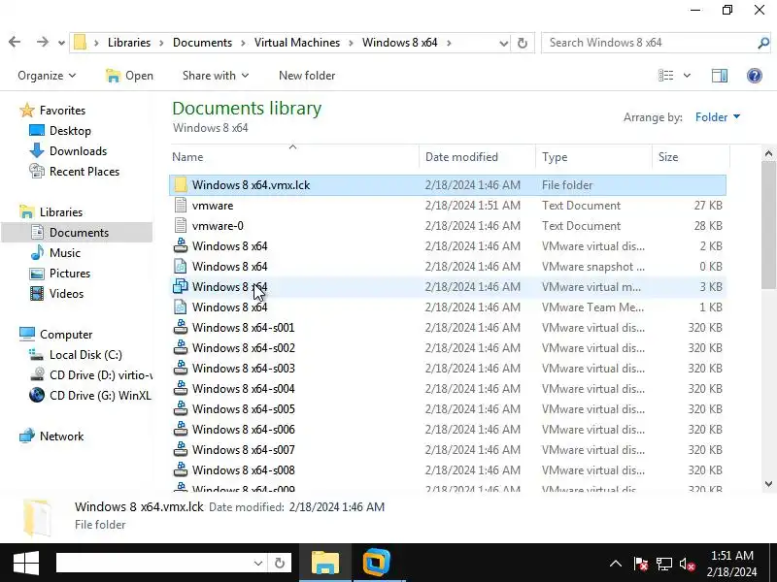Screen dimensions: 777x582
Task: Select Windows 8 x64.vmx.lck folder icon
Action: (181, 185)
